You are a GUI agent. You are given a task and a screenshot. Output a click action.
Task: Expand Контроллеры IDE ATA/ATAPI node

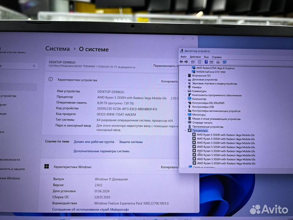coord(186,103)
